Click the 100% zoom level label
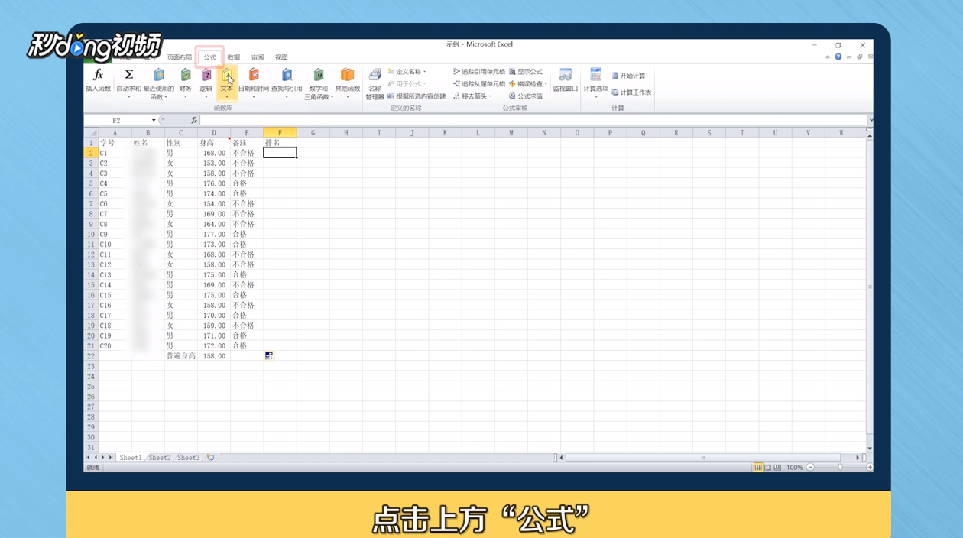The image size is (963, 538). (795, 468)
